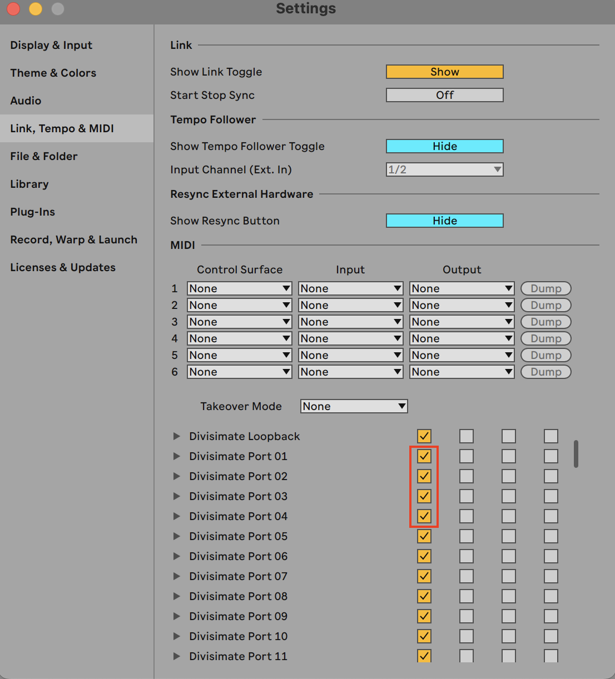615x679 pixels.
Task: Open Control Surface dropdown for row 1
Action: [239, 288]
